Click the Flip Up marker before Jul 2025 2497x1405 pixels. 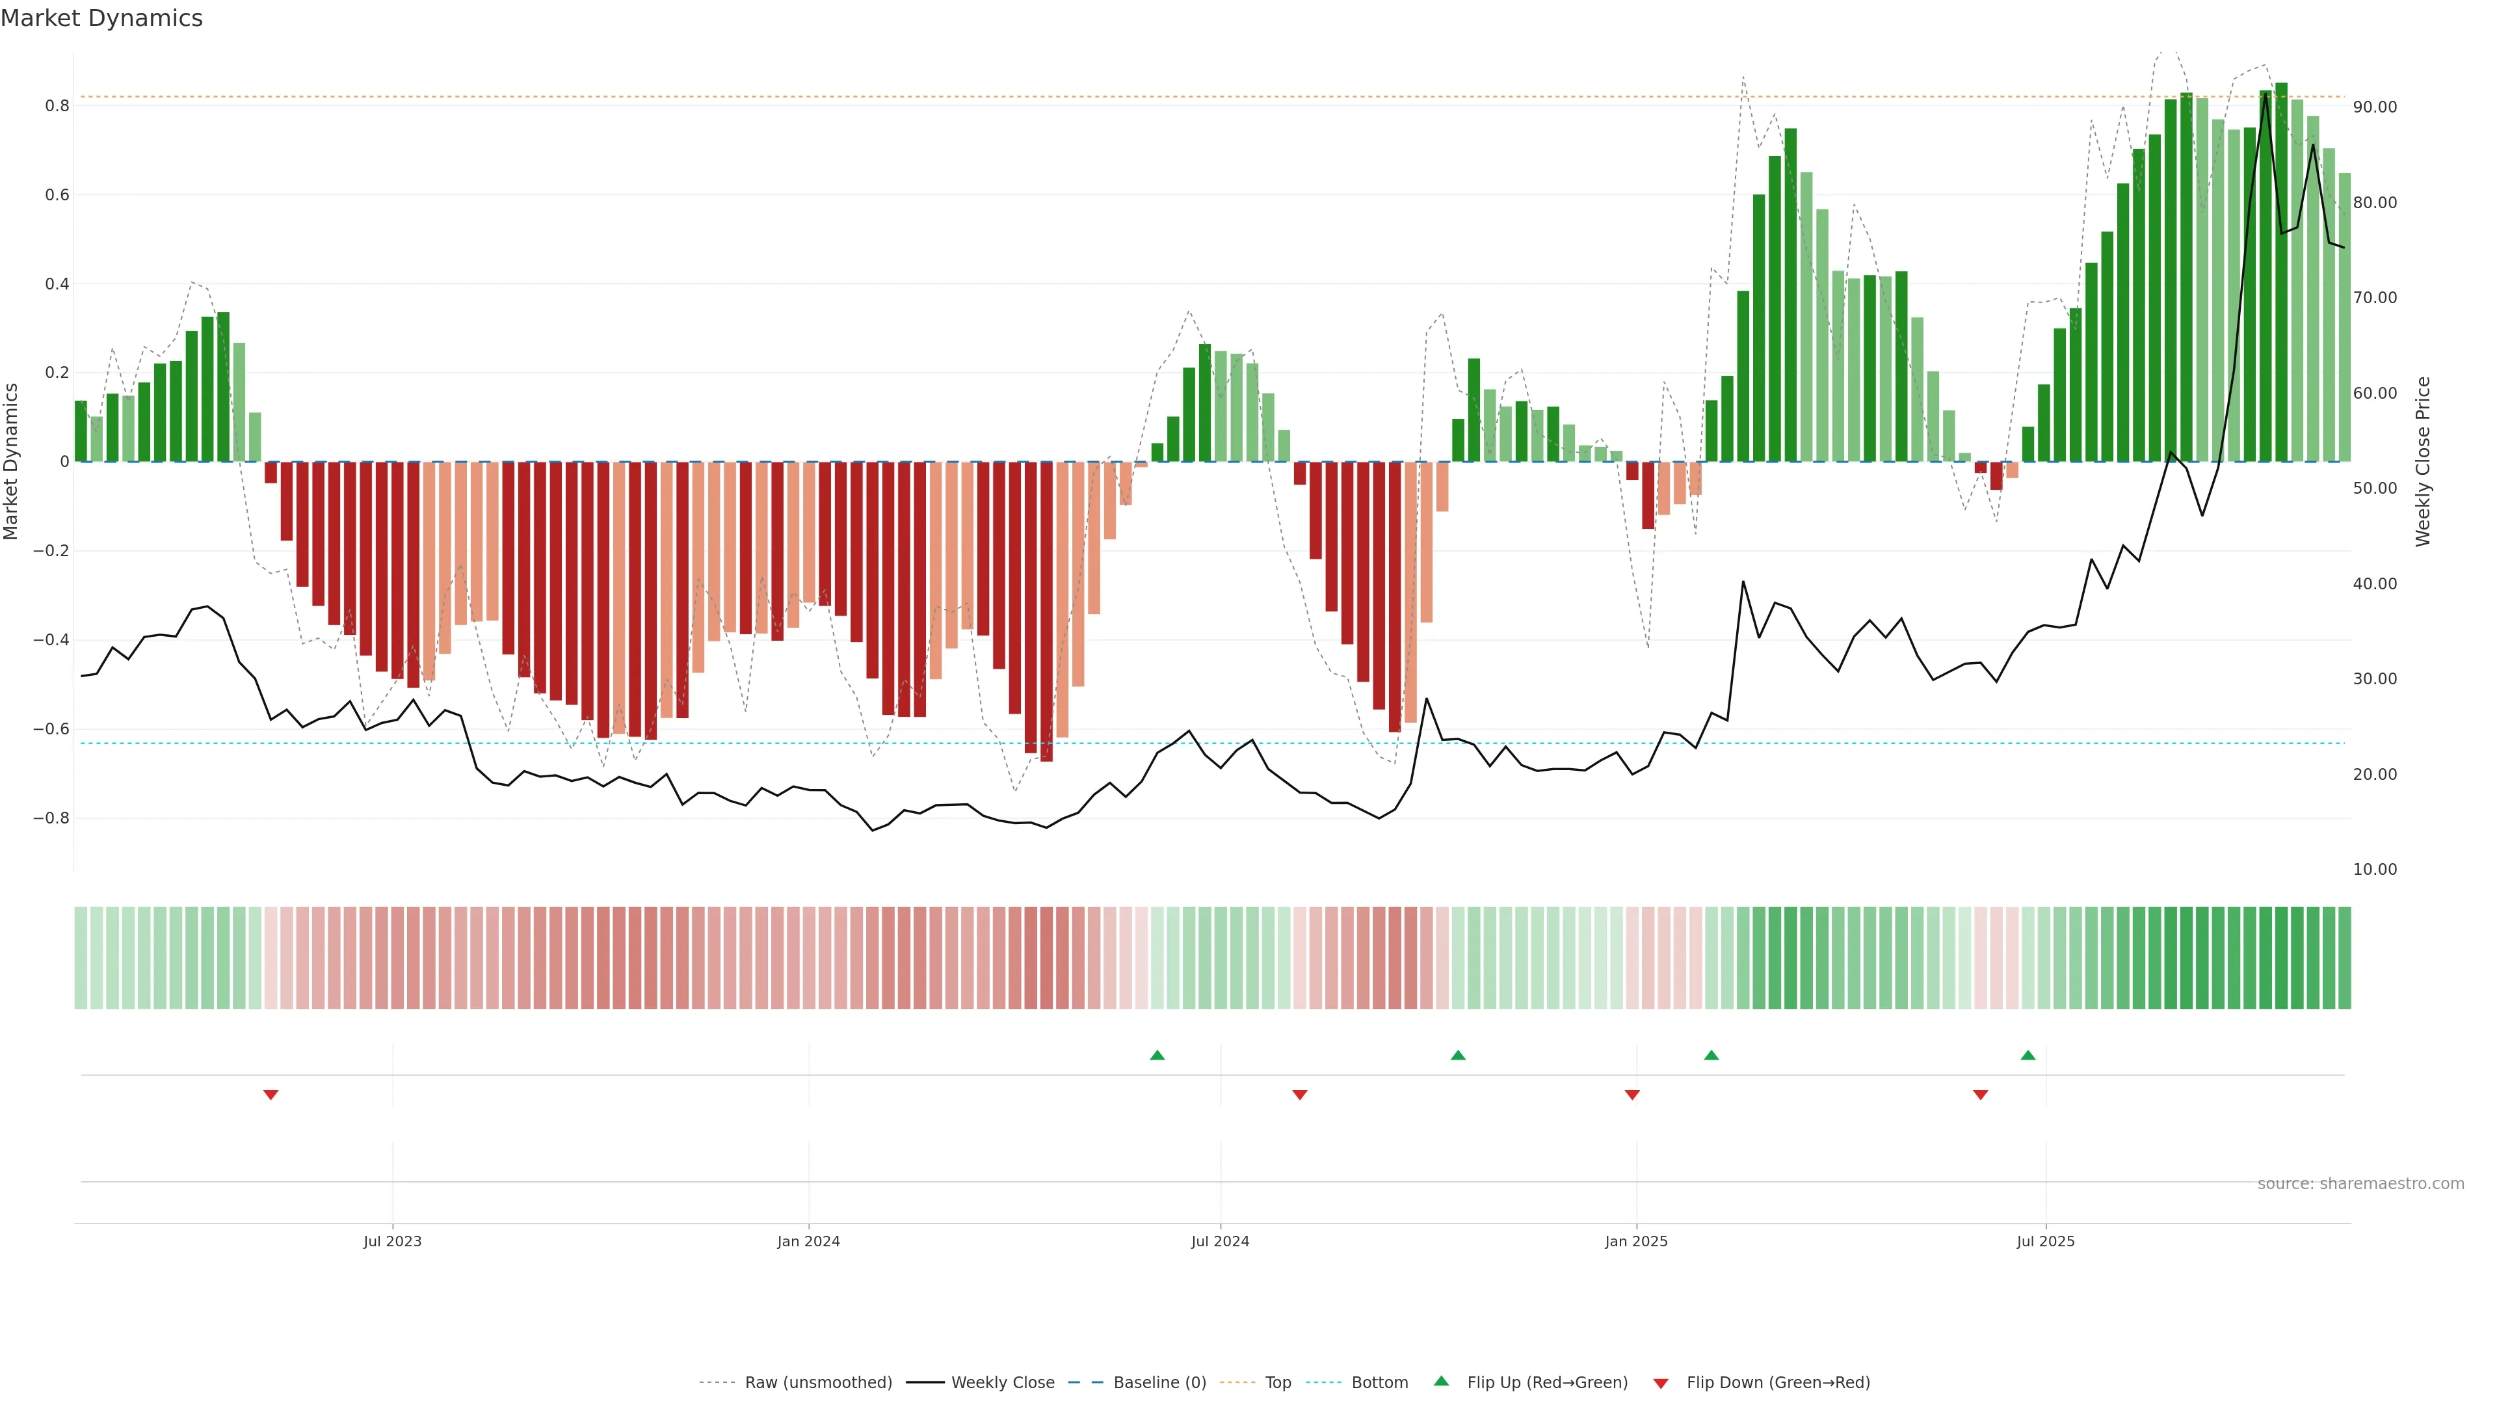click(2028, 1055)
